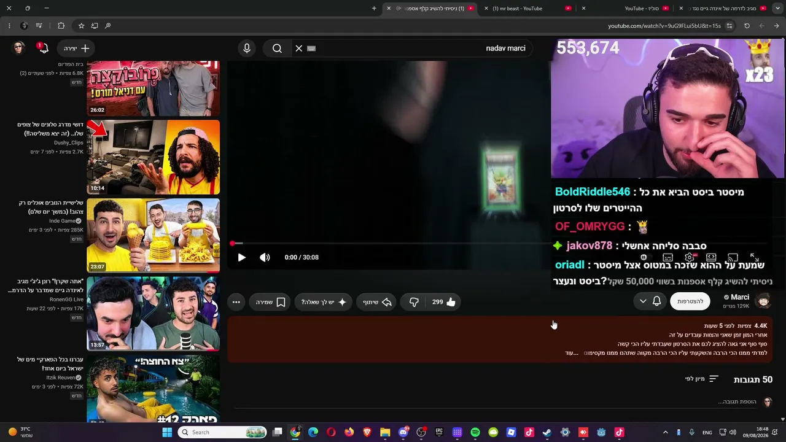Submit search with the magnifier icon
Image resolution: width=786 pixels, height=442 pixels.
(277, 48)
